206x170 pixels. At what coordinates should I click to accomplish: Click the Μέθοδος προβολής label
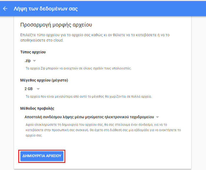[37, 109]
